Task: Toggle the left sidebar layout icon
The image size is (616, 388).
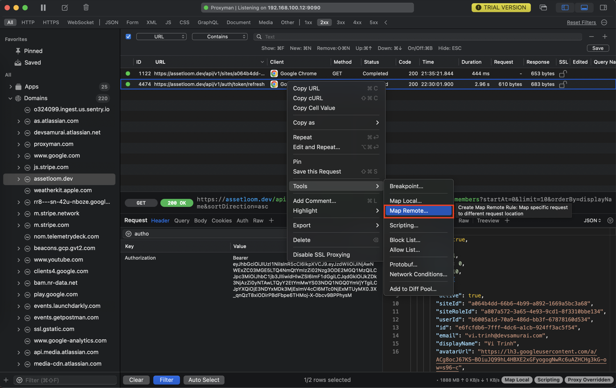Action: coord(565,8)
